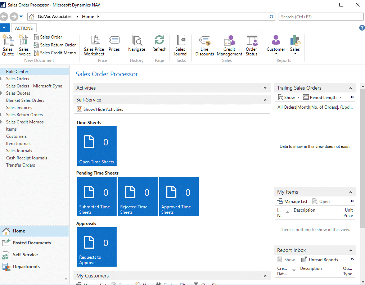The image size is (365, 285).
Task: Open the Submitted Time Sheets tile
Action: point(97,196)
